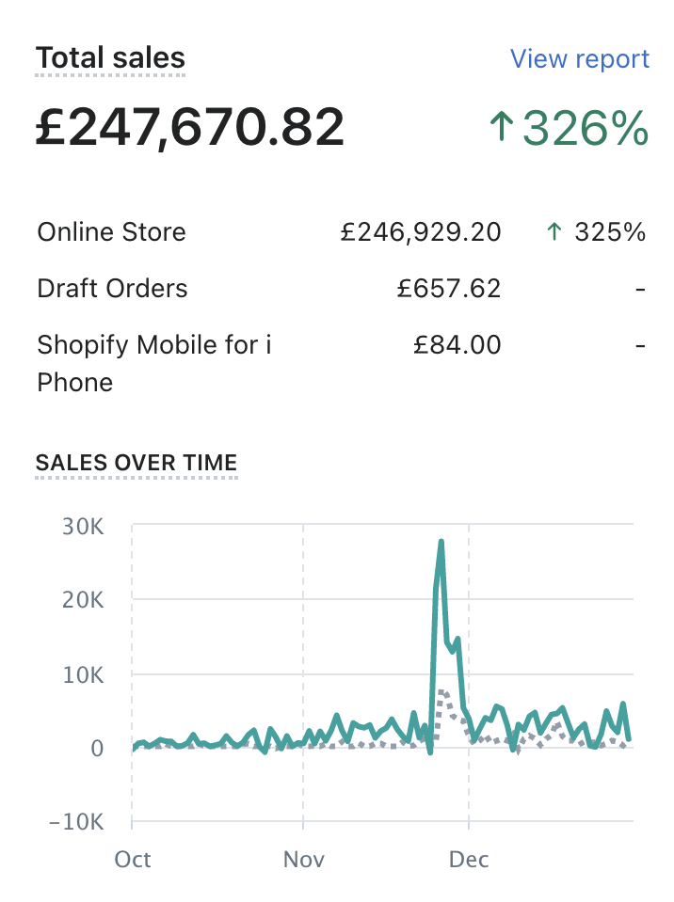This screenshot has width=674, height=902.
Task: Open the View report link
Action: (579, 59)
